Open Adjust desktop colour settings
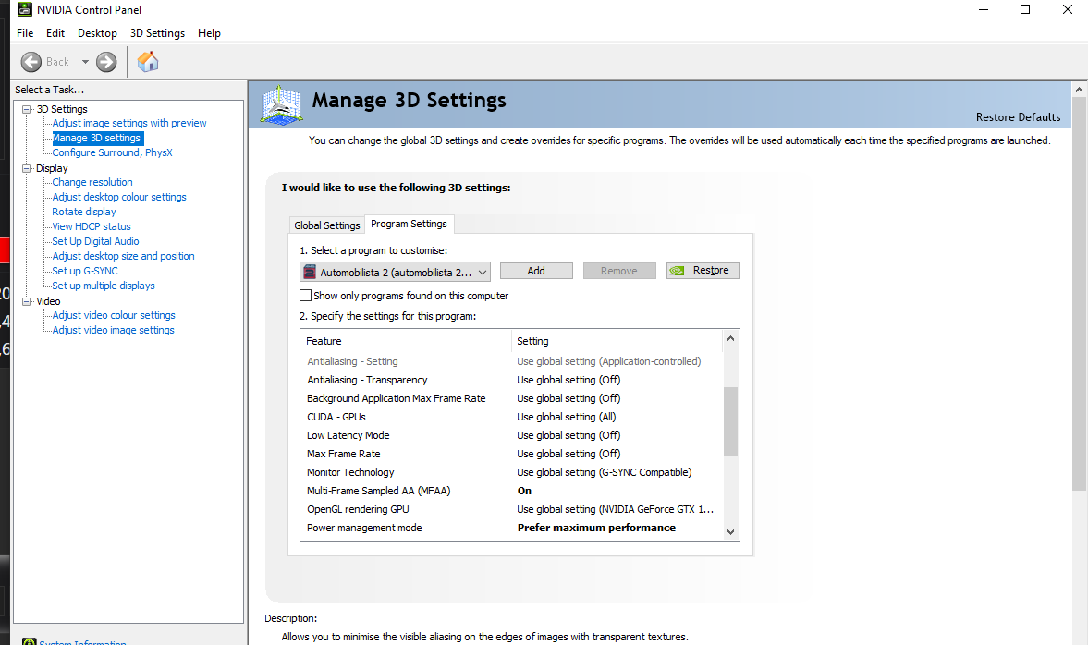 click(x=119, y=197)
